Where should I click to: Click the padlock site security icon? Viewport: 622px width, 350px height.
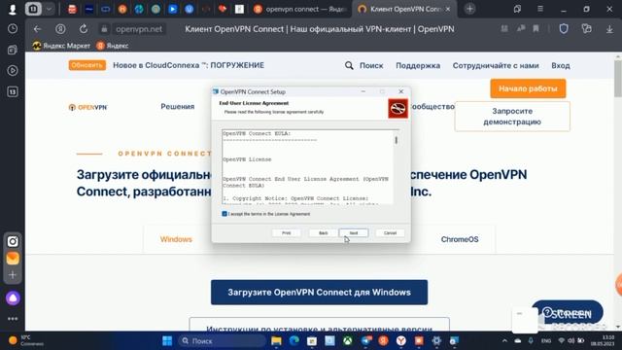point(104,29)
